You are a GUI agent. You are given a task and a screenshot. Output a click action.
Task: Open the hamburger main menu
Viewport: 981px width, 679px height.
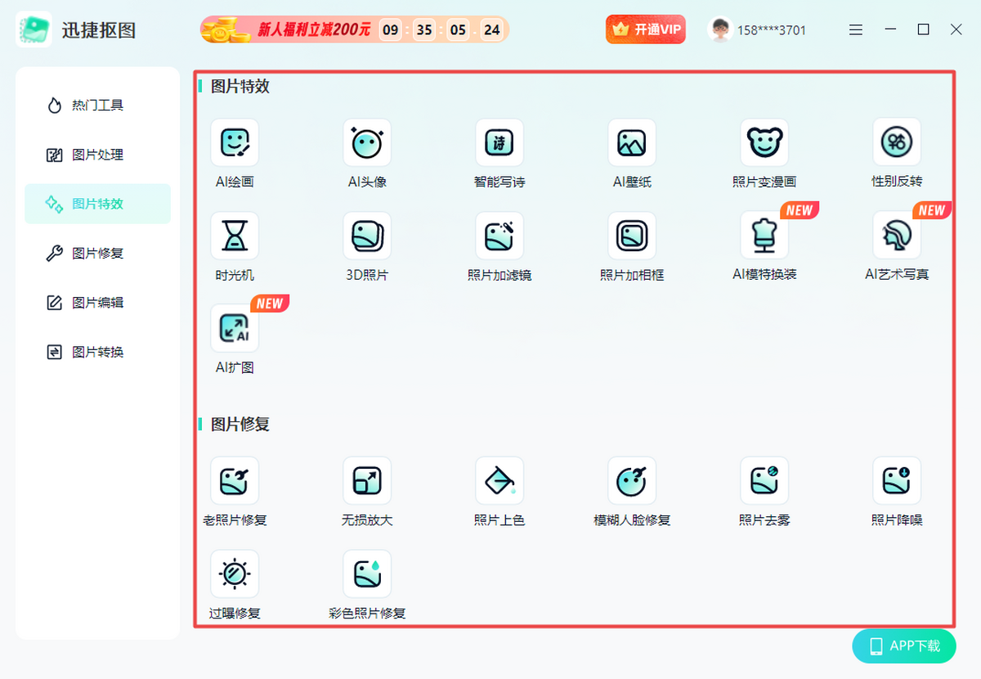856,30
